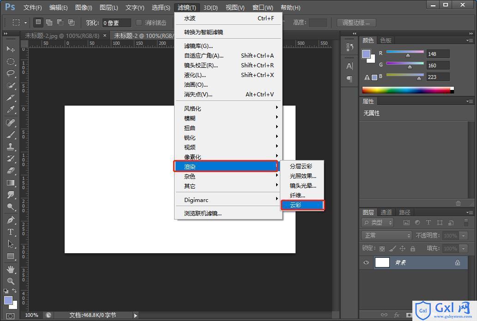Switch to the 色板 tab
This screenshot has width=477, height=321.
coord(386,40)
